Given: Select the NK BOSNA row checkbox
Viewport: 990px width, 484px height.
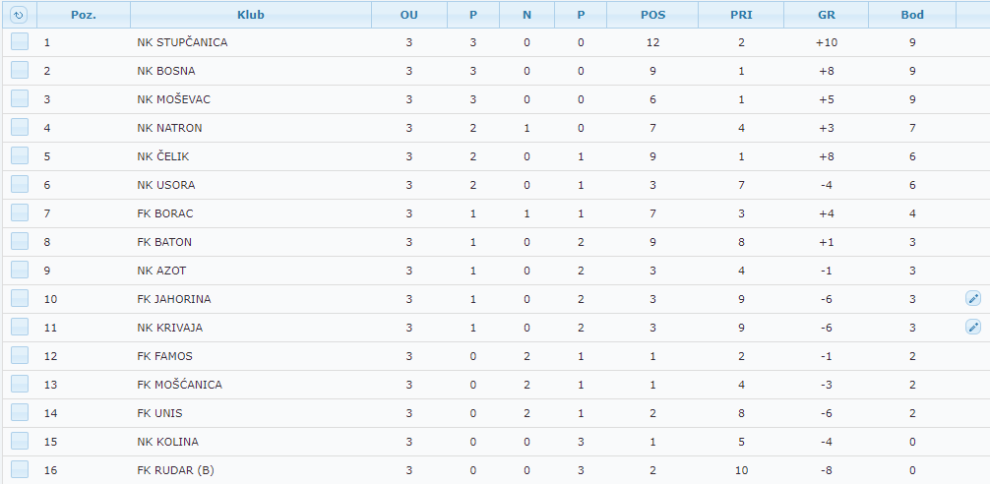Looking at the screenshot, I should point(20,71).
